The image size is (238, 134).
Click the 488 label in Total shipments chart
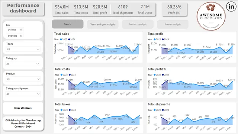point(207,116)
